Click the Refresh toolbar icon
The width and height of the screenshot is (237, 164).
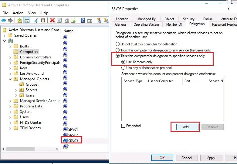click(66, 20)
